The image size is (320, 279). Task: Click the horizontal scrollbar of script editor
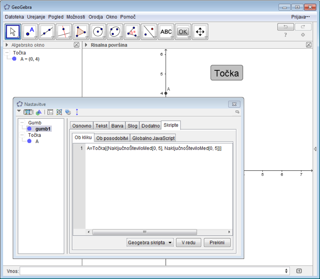[144, 232]
